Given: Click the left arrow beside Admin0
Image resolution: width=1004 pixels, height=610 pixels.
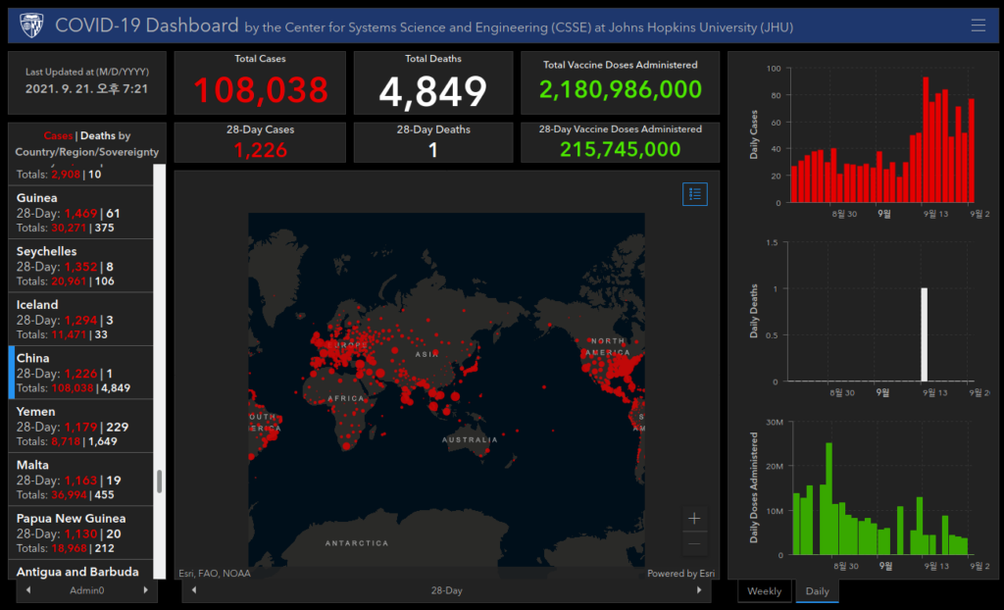Looking at the screenshot, I should (x=28, y=590).
